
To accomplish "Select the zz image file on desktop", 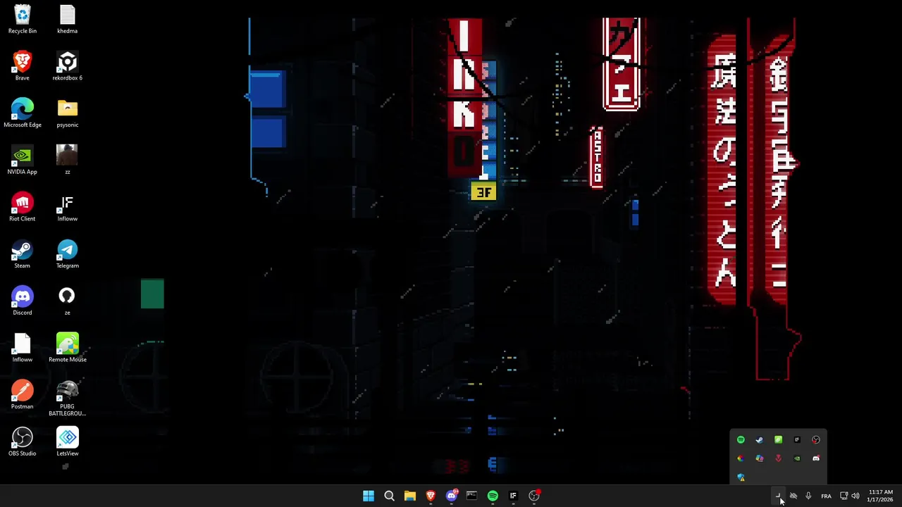I will coord(68,161).
